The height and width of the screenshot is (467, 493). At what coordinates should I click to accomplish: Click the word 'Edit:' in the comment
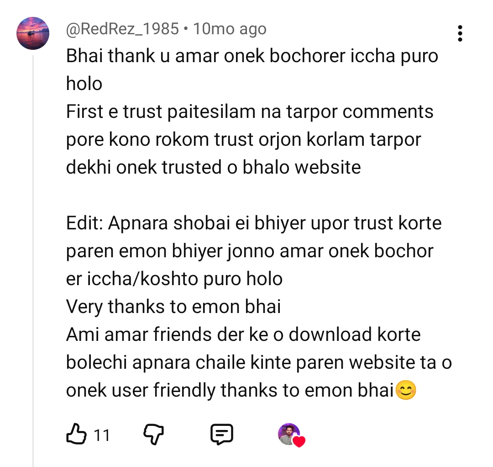[x=84, y=223]
